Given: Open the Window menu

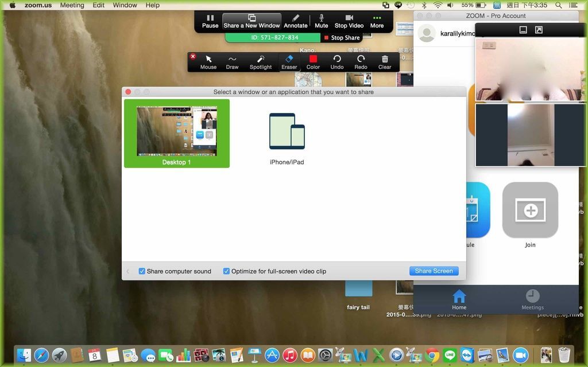Looking at the screenshot, I should tap(125, 5).
